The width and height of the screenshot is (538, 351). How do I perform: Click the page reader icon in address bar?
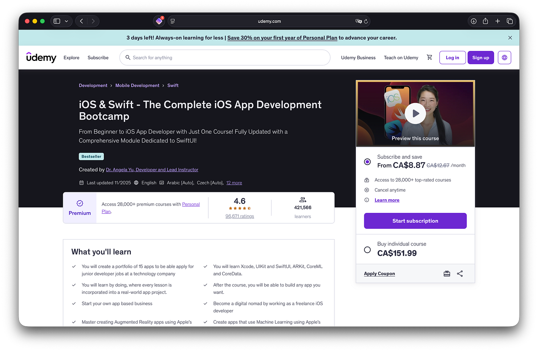[173, 21]
